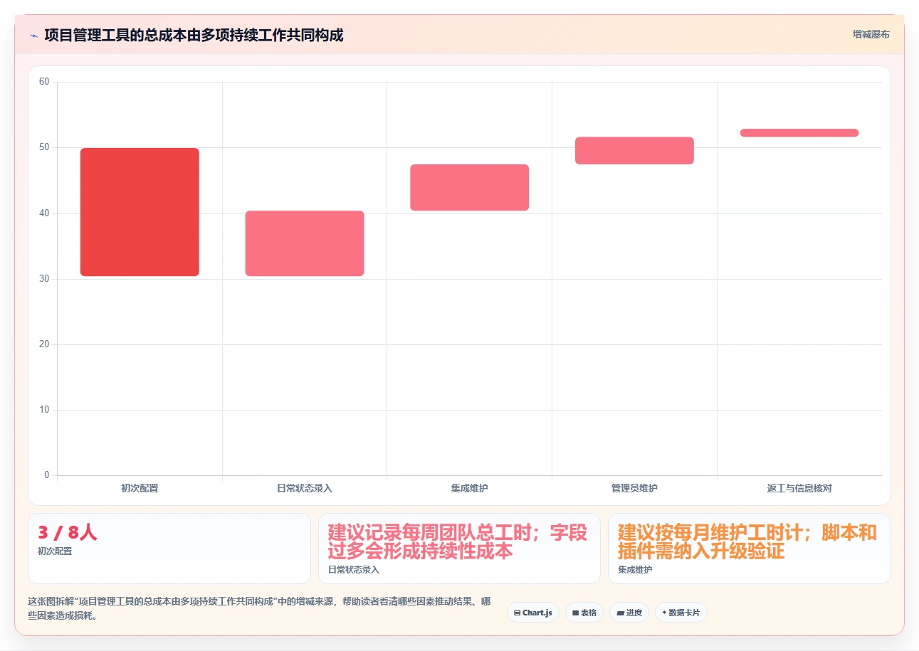Click the y-axis value 10
The width and height of the screenshot is (919, 651).
pos(44,410)
